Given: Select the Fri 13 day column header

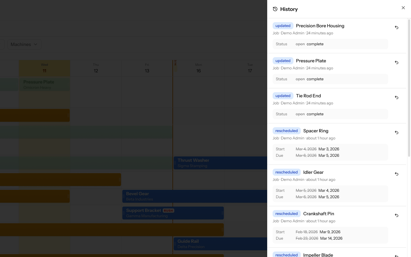Looking at the screenshot, I should (147, 68).
